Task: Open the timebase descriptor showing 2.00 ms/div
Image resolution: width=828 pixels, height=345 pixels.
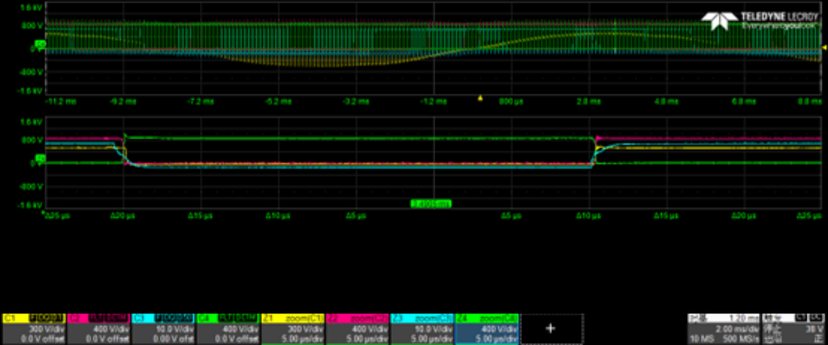Action: (x=724, y=329)
